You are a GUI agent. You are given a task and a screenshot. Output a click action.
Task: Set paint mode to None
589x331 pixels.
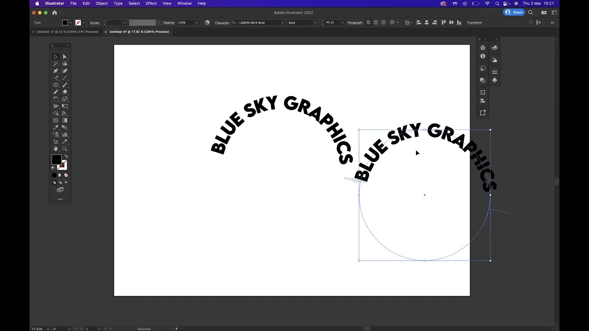(66, 175)
